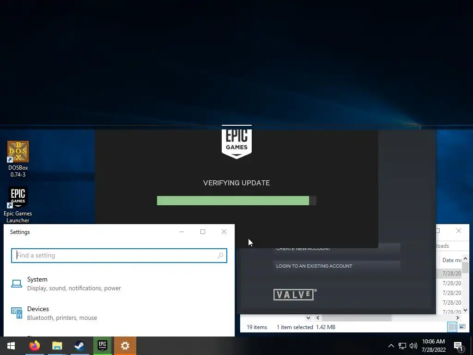Switch to Epic Games in the taskbar
Screen dimensions: 473x355
pos(102,346)
